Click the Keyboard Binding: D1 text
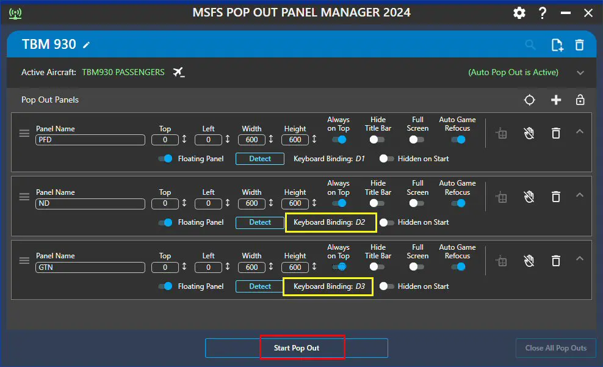 pyautogui.click(x=329, y=159)
